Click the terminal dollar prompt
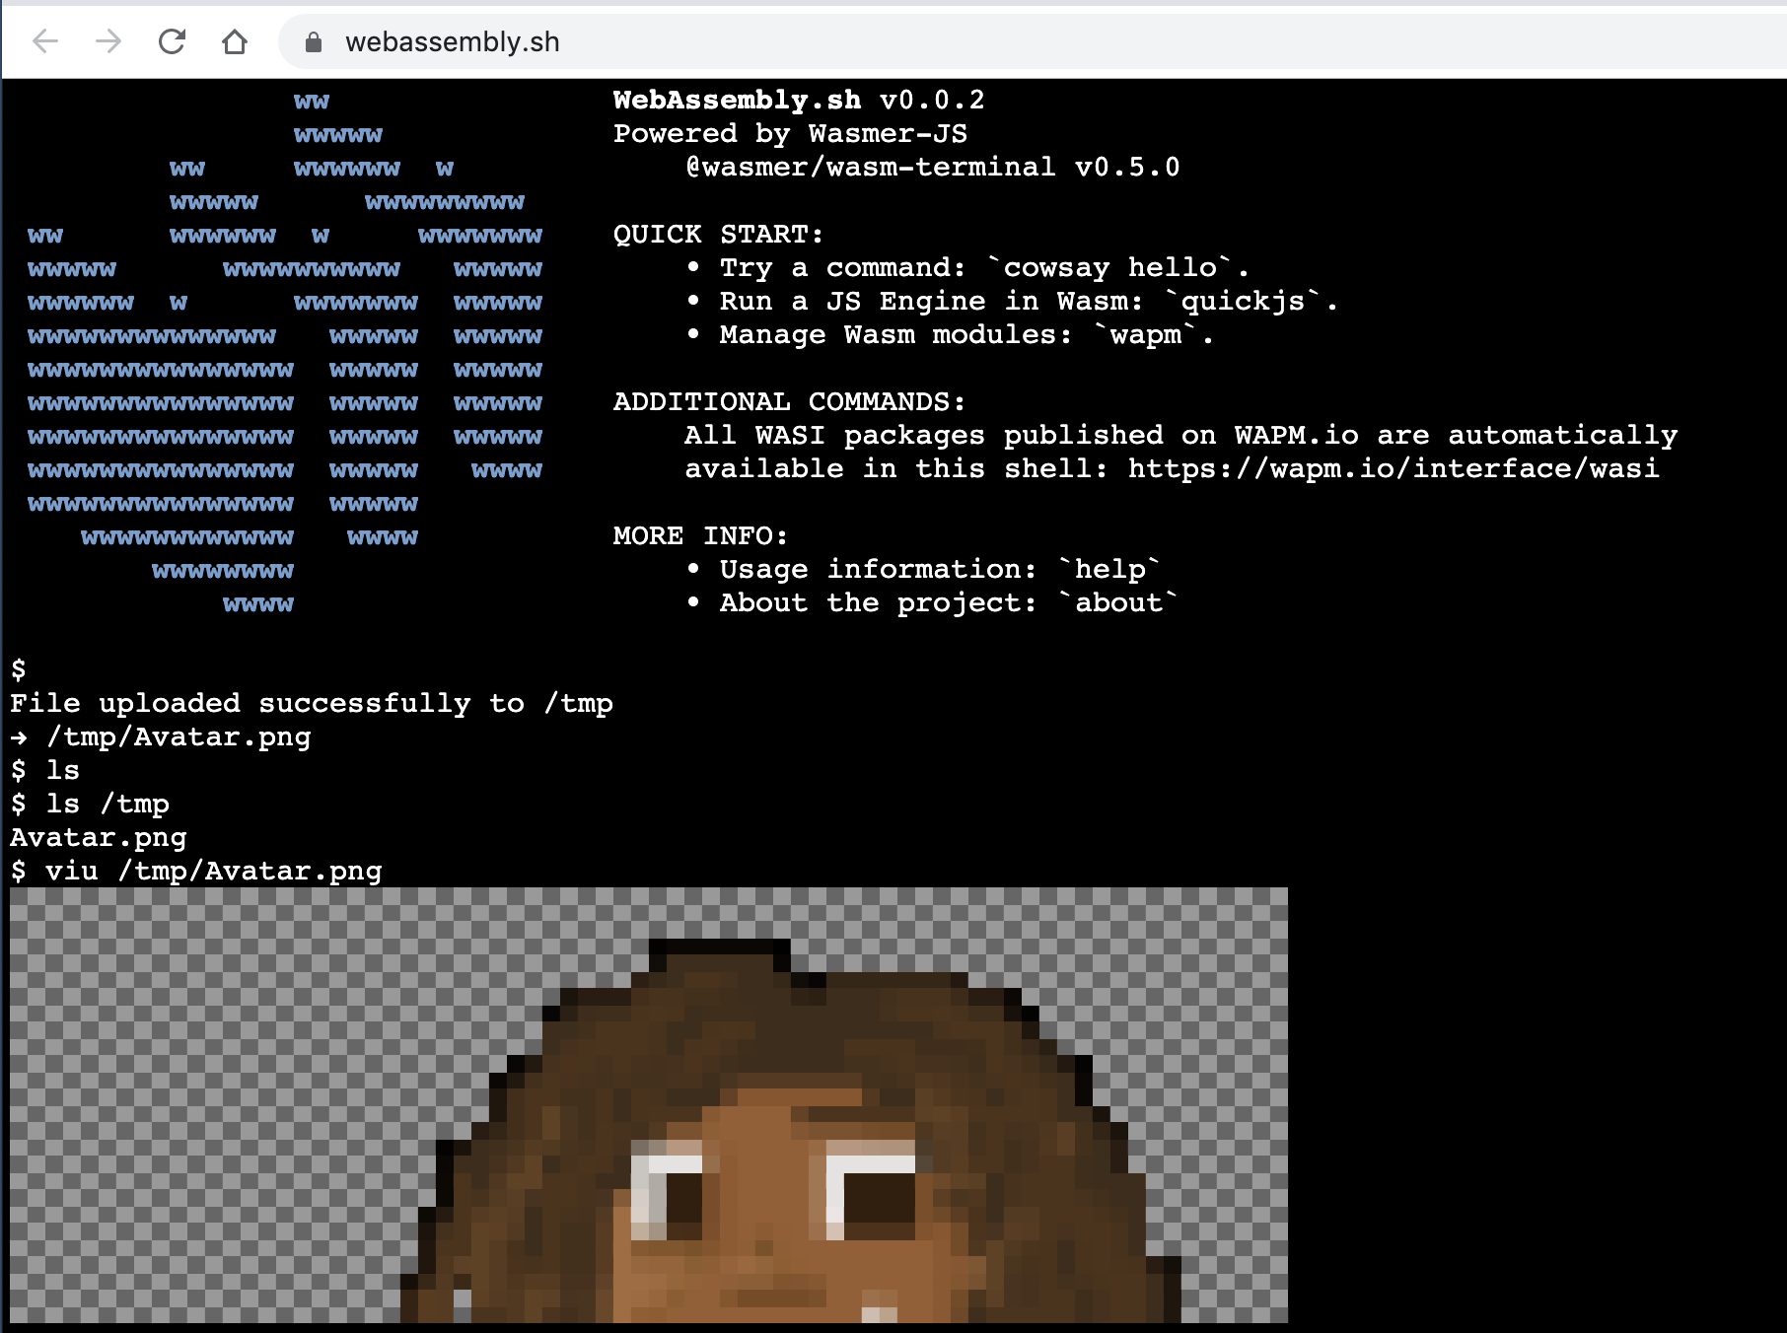The width and height of the screenshot is (1787, 1333). 17,670
